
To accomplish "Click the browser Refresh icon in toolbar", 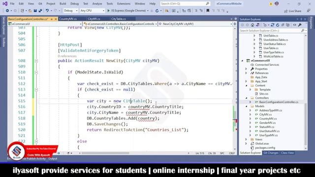I will coord(157,11).
